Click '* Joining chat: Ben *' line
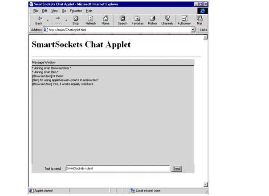Image resolution: width=269 pixels, height=196 pixels. (x=45, y=72)
